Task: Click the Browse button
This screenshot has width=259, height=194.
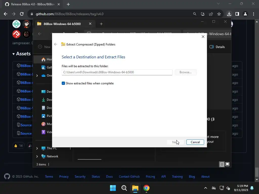Action: tap(185, 72)
